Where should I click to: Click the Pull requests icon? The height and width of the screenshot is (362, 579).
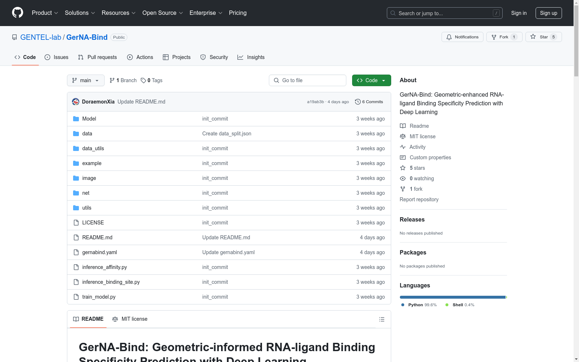(80, 57)
